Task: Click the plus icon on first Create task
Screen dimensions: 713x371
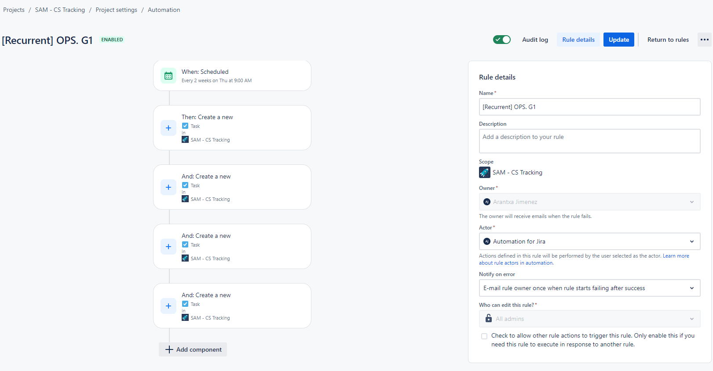Action: tap(168, 128)
